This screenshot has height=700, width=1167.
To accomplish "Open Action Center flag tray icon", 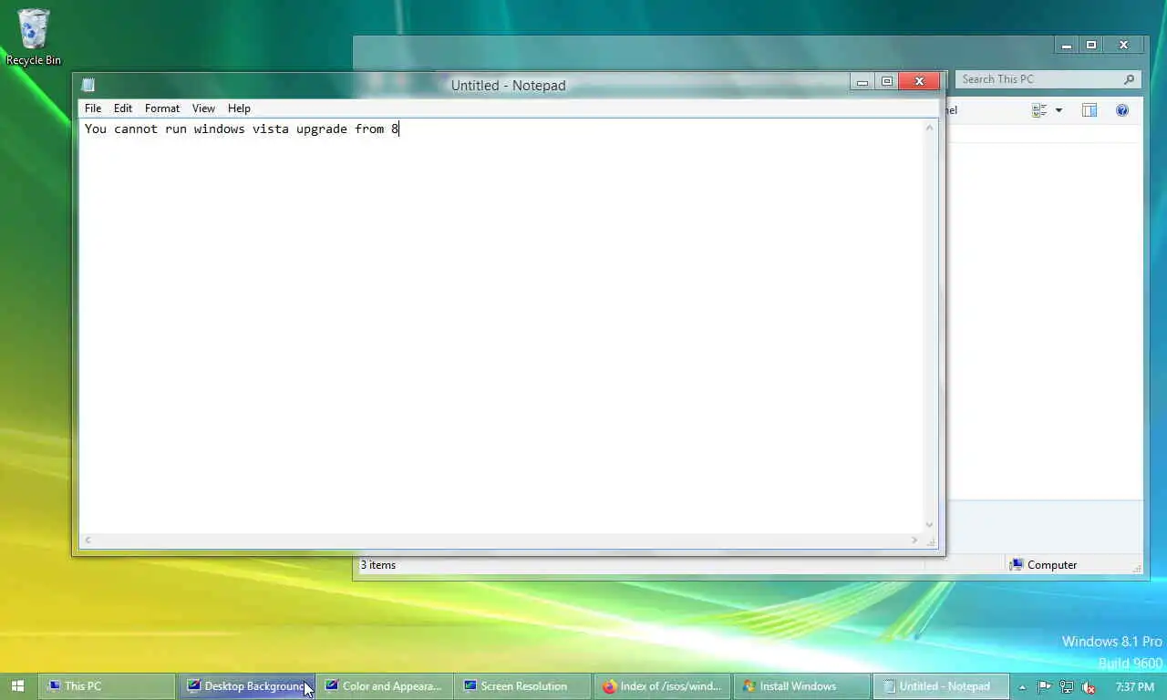I will pyautogui.click(x=1045, y=687).
